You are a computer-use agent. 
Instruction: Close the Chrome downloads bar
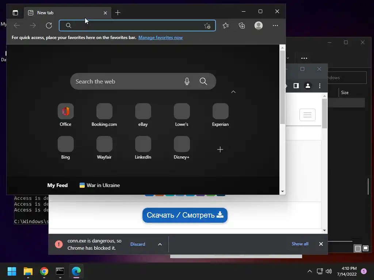tap(321, 244)
